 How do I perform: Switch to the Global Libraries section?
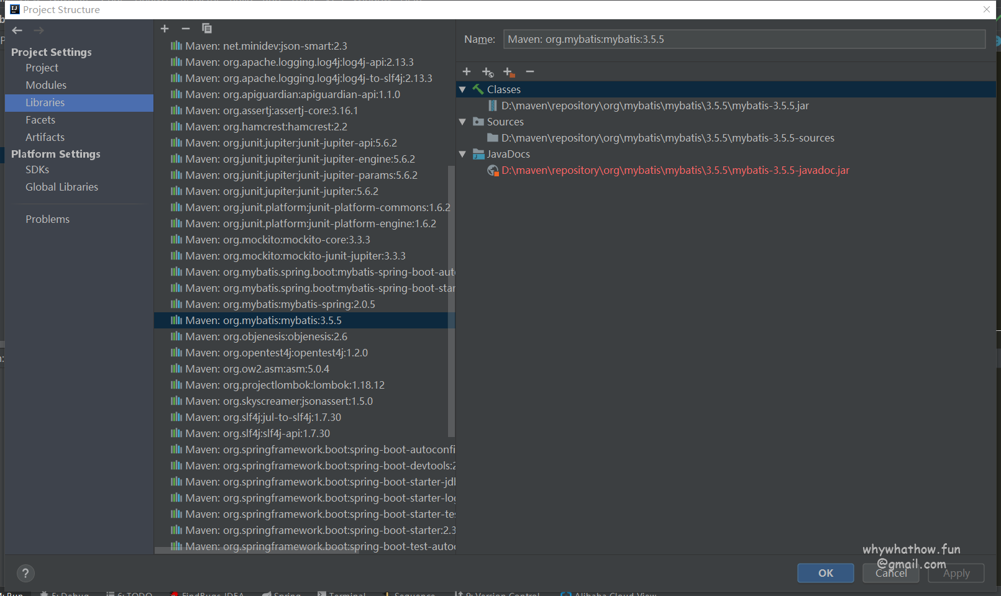[x=62, y=187]
